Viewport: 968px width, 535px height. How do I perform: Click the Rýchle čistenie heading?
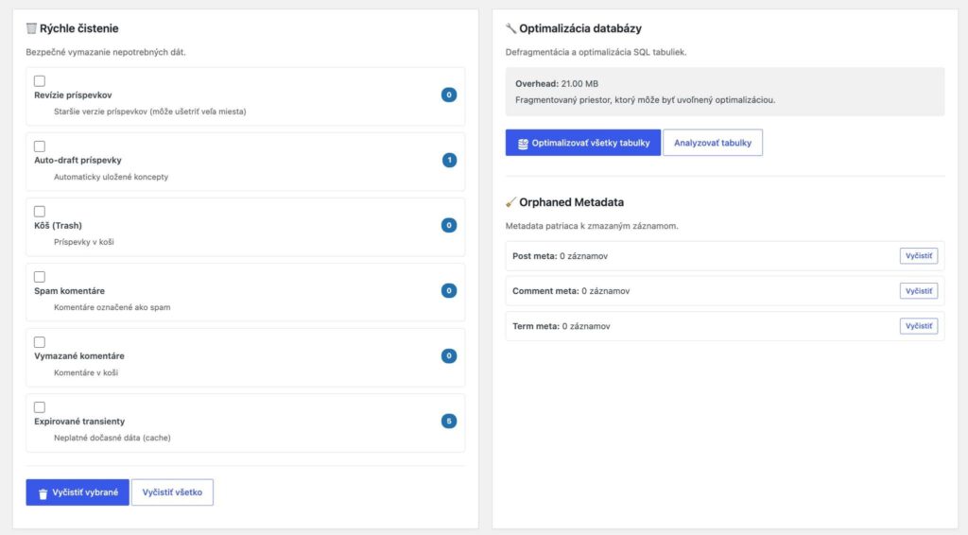click(79, 28)
